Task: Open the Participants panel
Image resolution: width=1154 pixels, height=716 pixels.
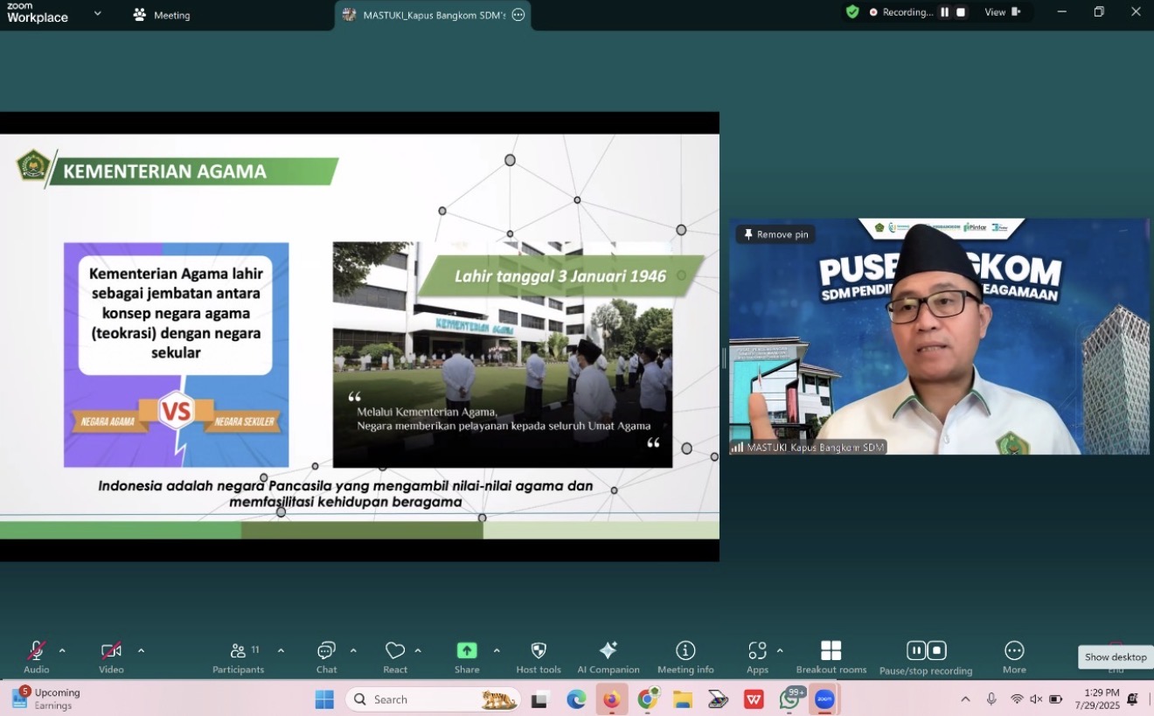Action: 238,657
